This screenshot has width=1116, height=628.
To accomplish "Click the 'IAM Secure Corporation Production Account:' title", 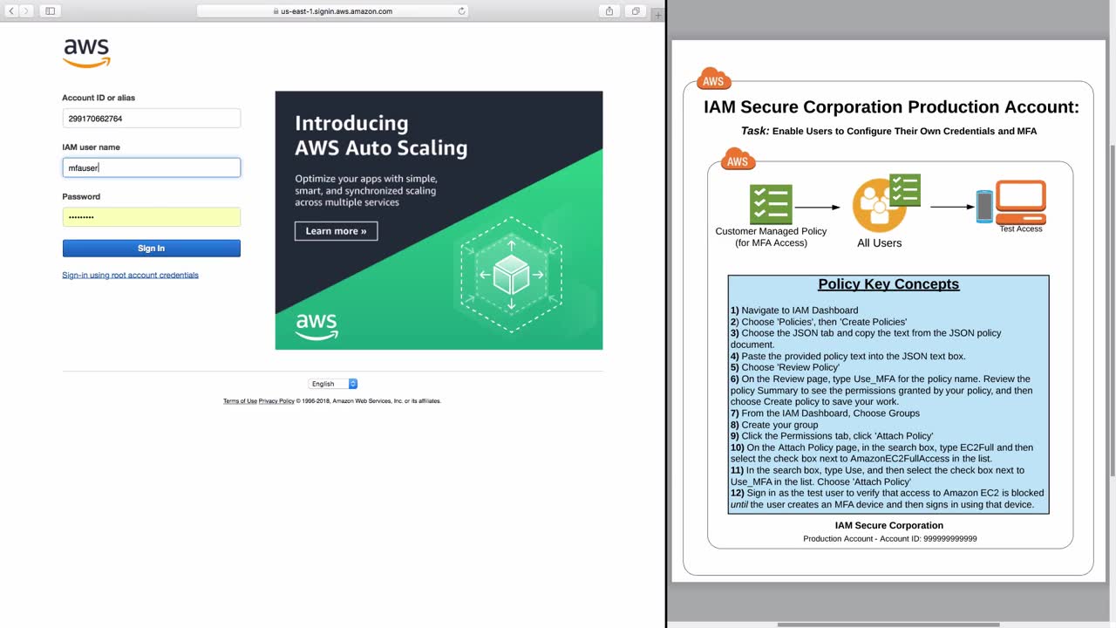I will click(891, 107).
